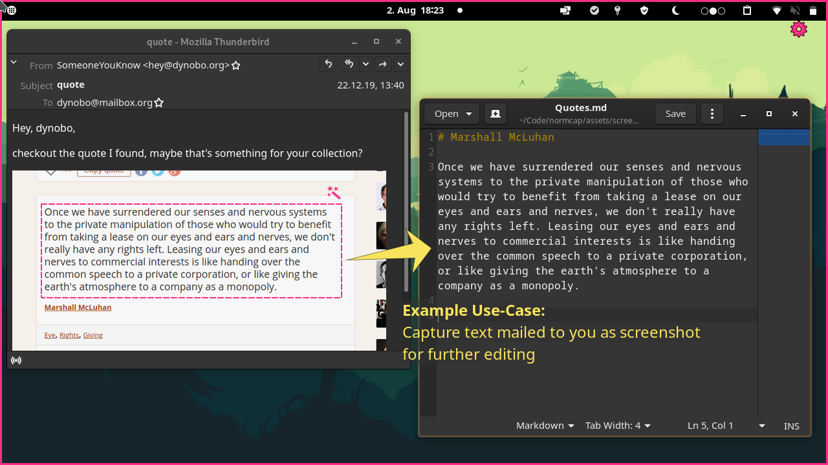Open the Tab Width: 4 dropdown
Viewport: 828px width, 465px height.
pyautogui.click(x=618, y=426)
